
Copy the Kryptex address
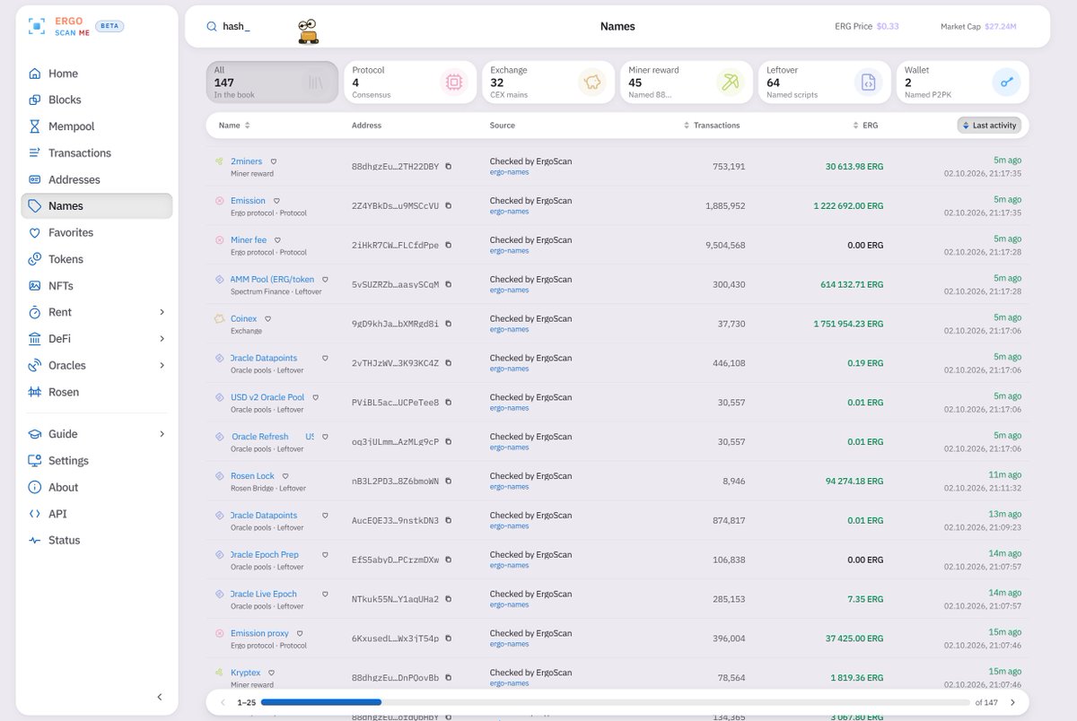pos(449,678)
